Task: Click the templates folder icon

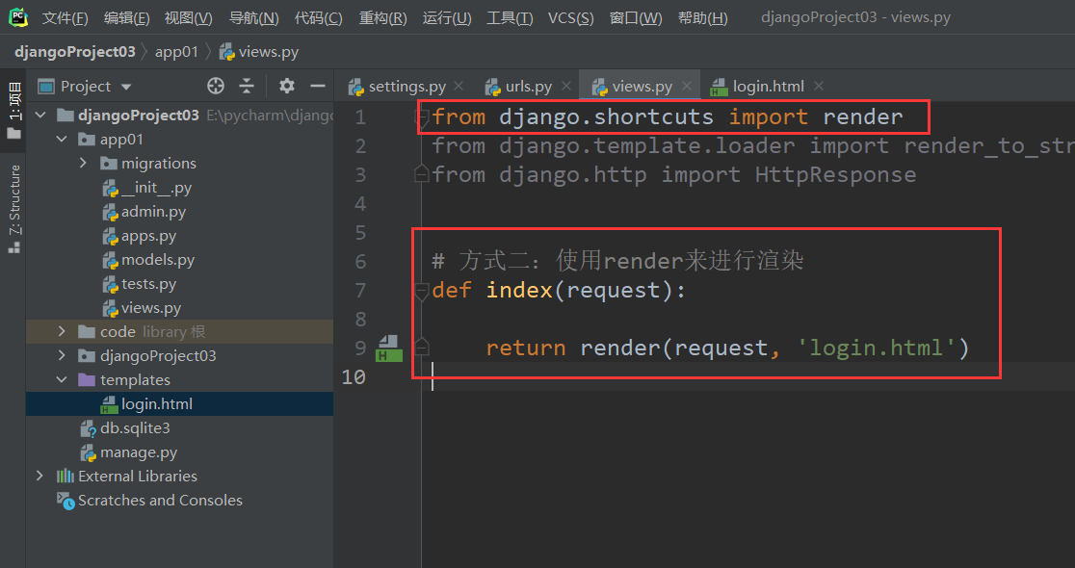Action: click(x=87, y=379)
